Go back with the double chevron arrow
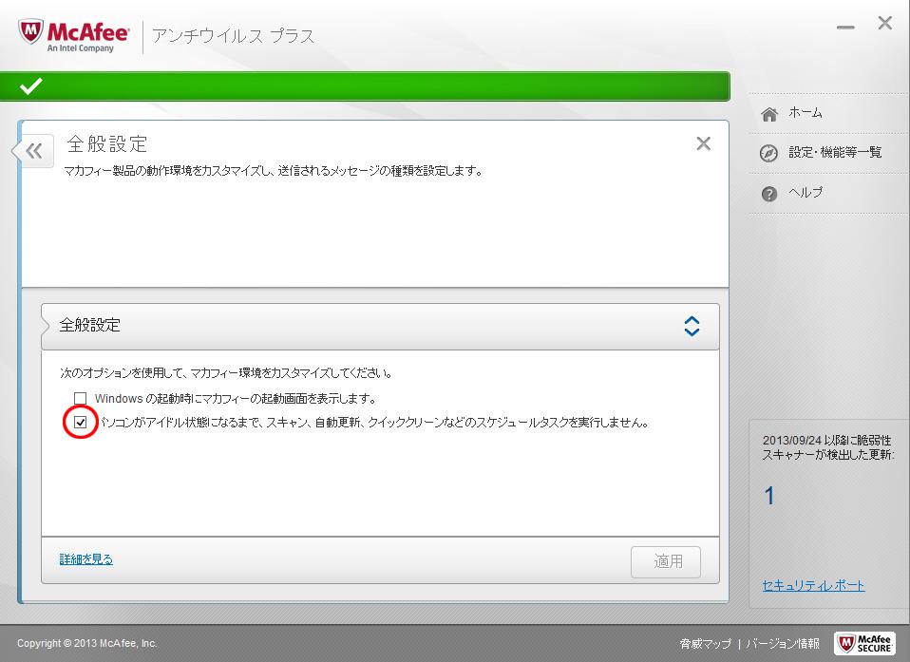 click(34, 151)
